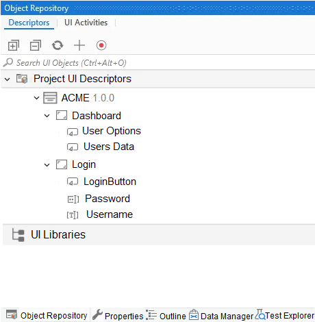Click the Password element icon

tap(73, 199)
